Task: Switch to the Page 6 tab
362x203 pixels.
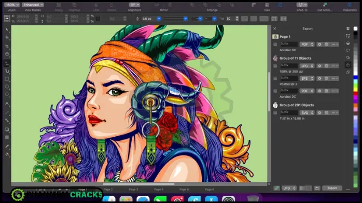Action: click(210, 190)
